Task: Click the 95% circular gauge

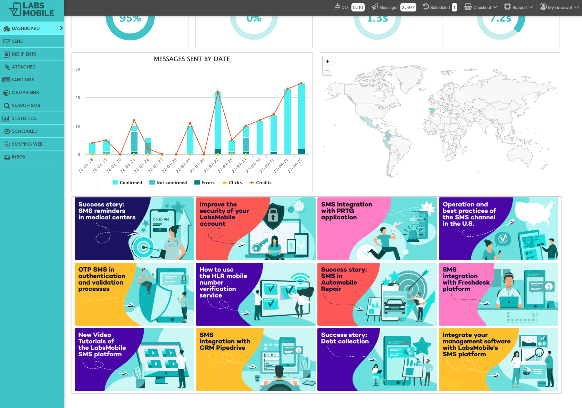Action: 130,28
